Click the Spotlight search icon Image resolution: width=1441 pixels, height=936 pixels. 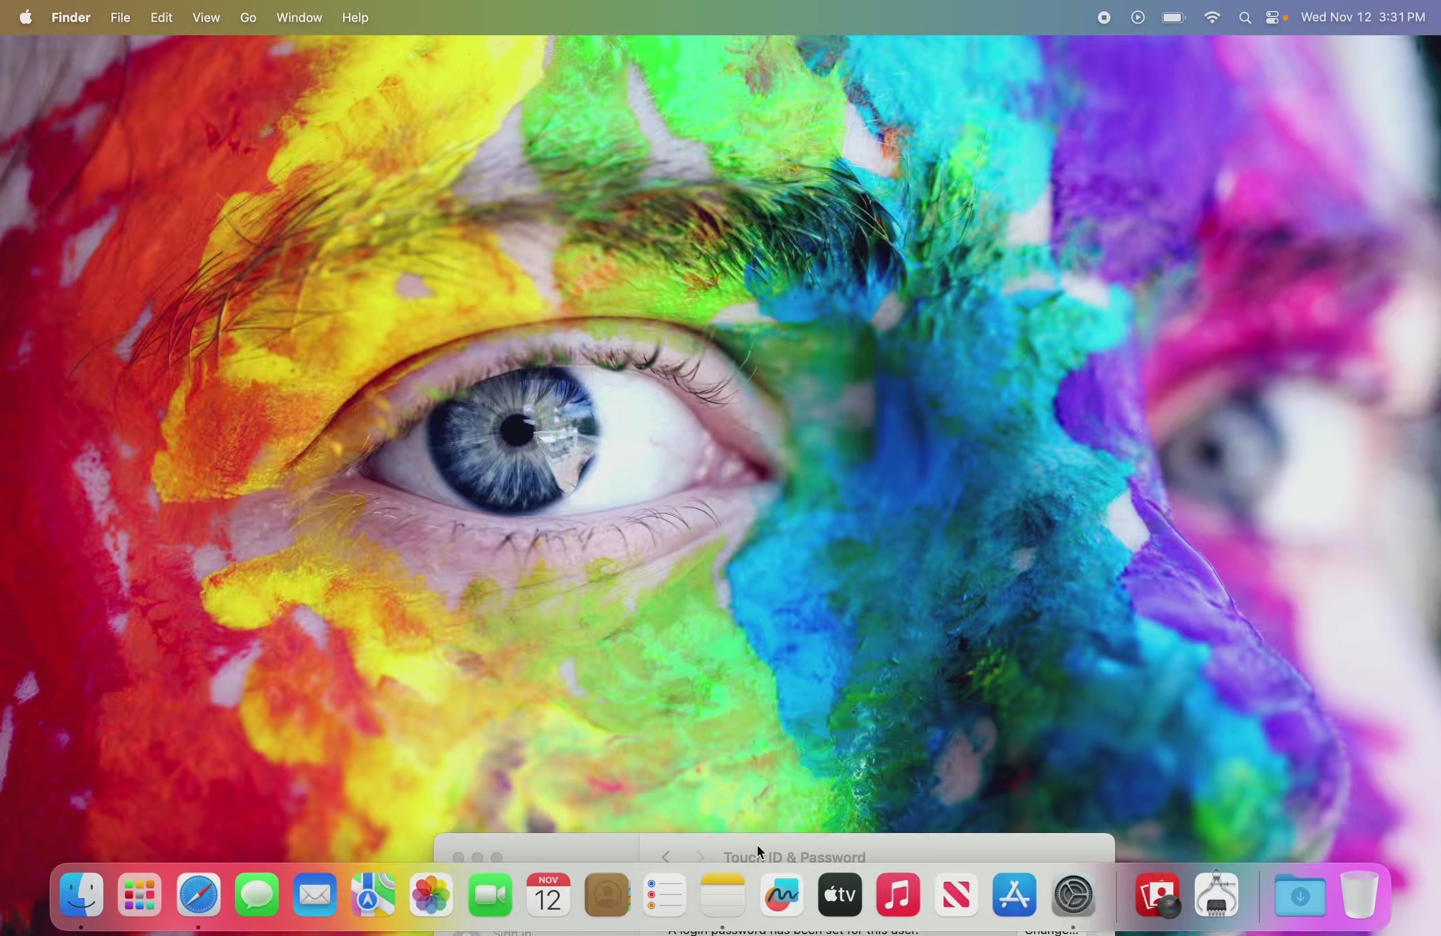tap(1245, 18)
